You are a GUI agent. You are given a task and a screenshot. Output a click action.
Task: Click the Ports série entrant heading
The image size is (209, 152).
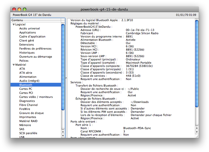84,122
